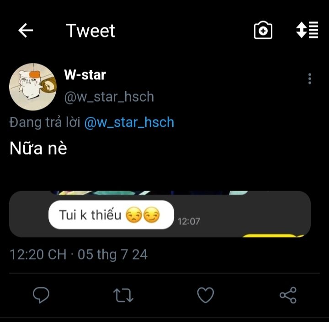Screen dimensions: 329x322
Task: Tap the 12:07 time in the image
Action: point(189,221)
